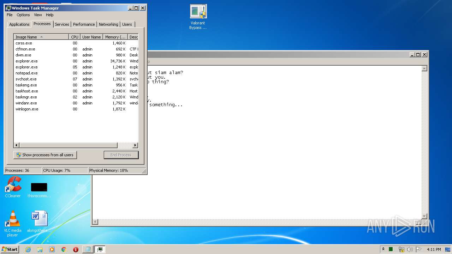Screen dimensions: 452x254
Task: Select the winlogon.exe process row
Action: point(76,109)
